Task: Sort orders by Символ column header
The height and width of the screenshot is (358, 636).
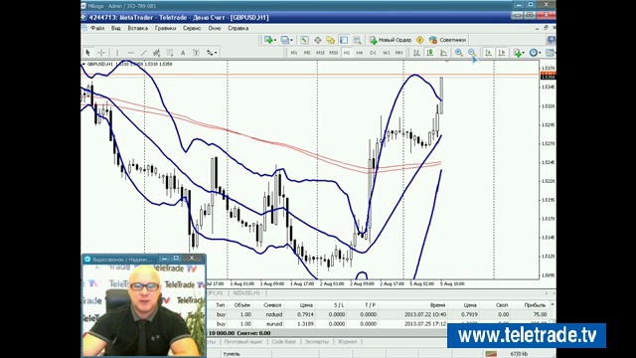Action: click(x=272, y=305)
